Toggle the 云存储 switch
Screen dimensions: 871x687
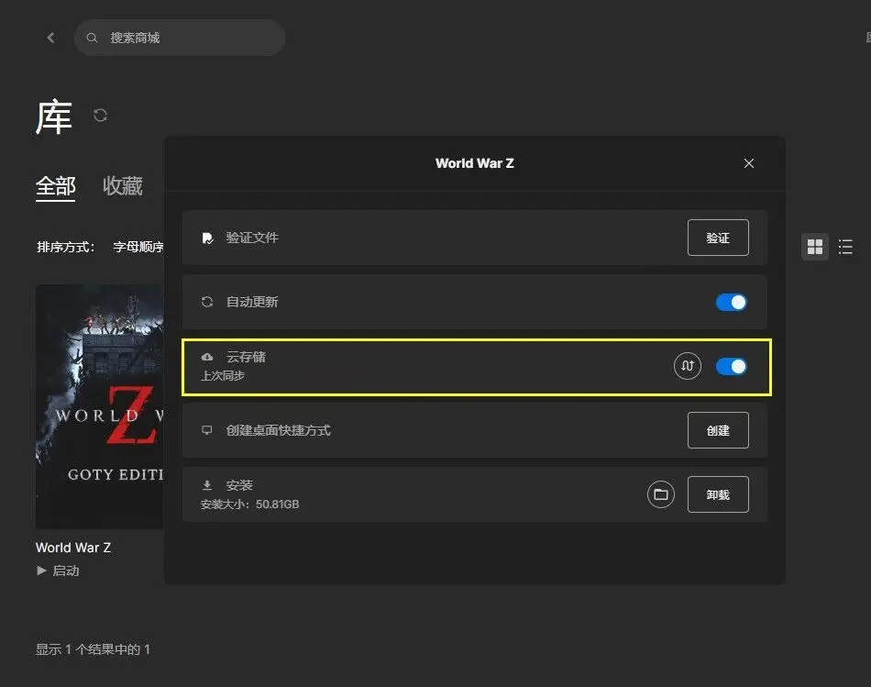tap(731, 366)
